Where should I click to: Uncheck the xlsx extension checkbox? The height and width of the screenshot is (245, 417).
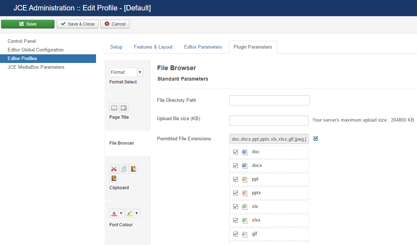[236, 221]
